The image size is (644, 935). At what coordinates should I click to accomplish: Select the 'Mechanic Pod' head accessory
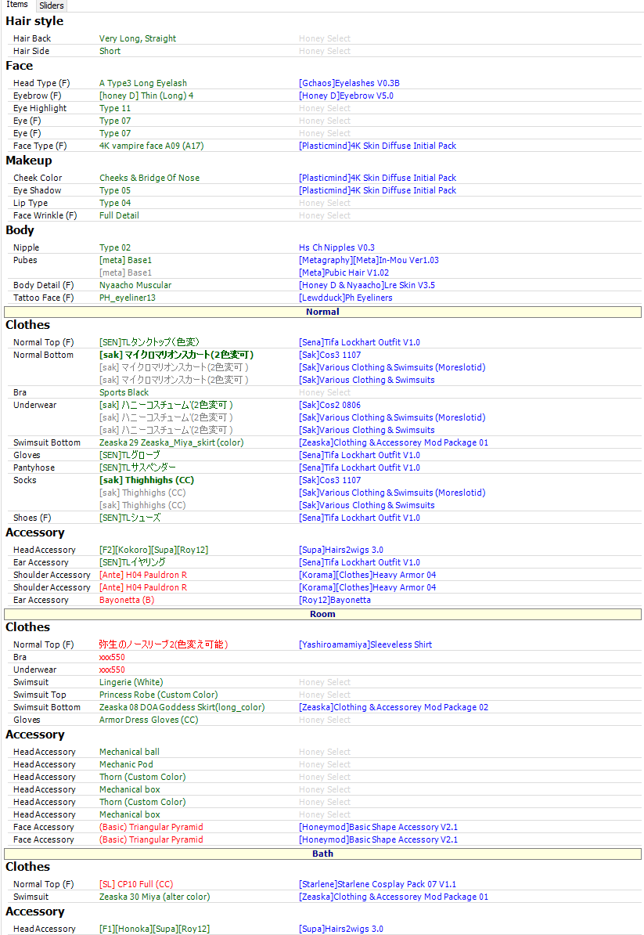126,765
